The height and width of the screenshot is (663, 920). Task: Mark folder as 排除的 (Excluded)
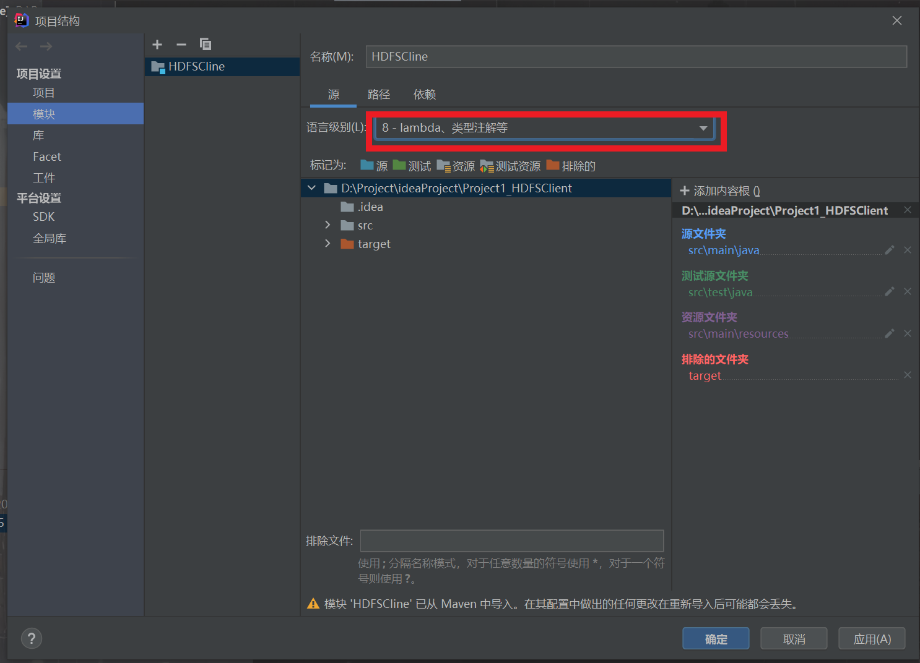click(571, 166)
